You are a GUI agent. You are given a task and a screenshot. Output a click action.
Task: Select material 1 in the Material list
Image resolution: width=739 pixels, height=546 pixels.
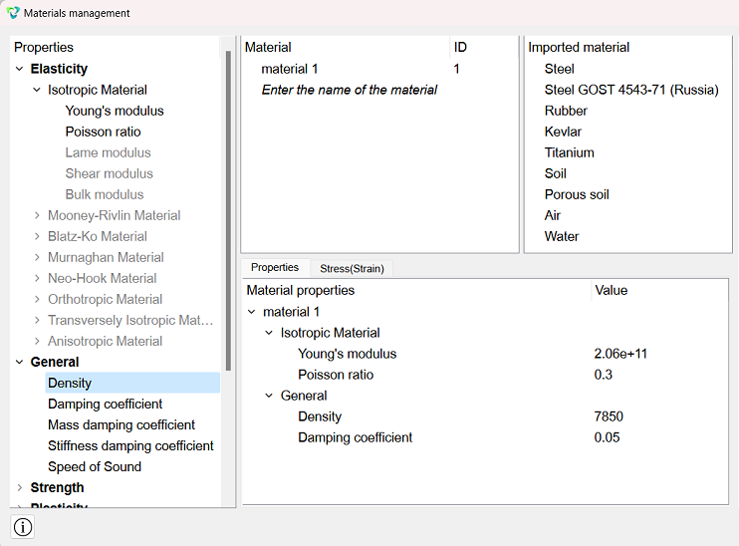[290, 69]
